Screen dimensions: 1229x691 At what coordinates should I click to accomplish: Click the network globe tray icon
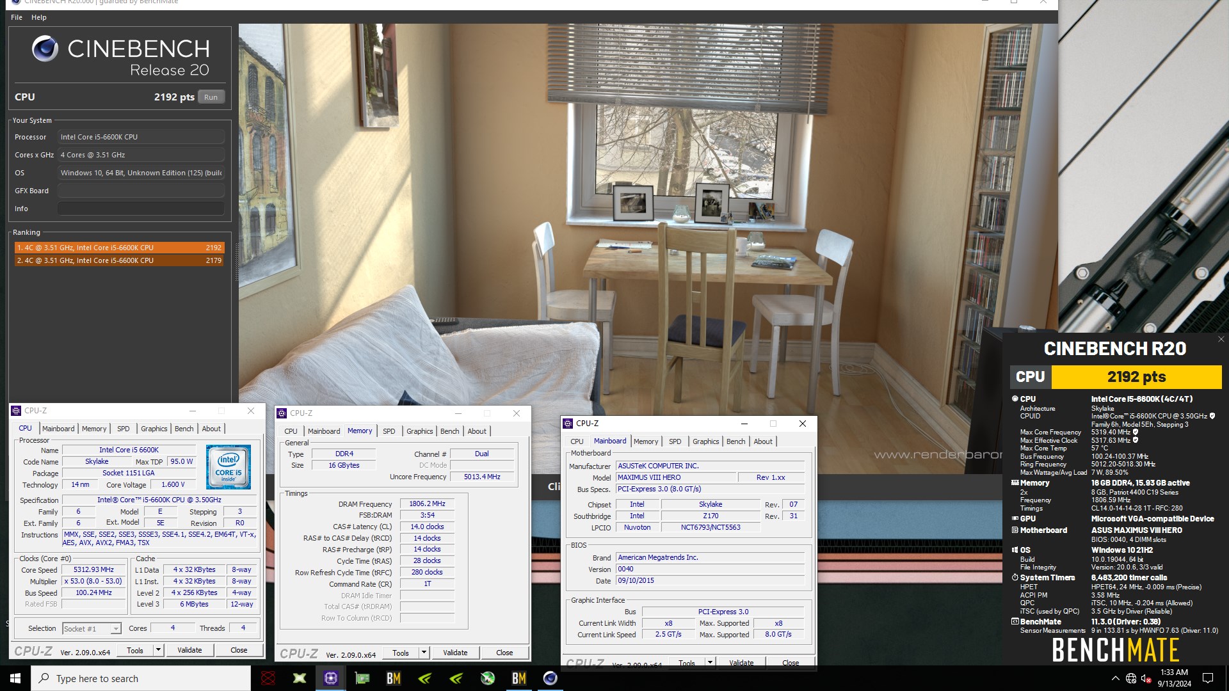1131,678
